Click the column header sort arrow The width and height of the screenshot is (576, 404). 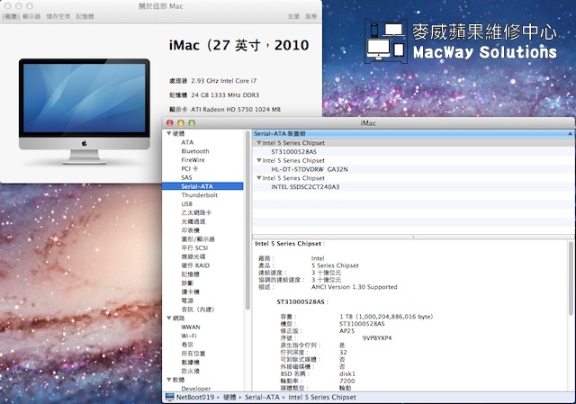(570, 134)
